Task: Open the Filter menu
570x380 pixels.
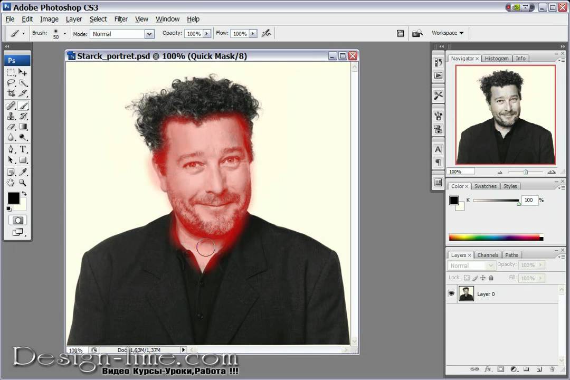Action: point(121,19)
